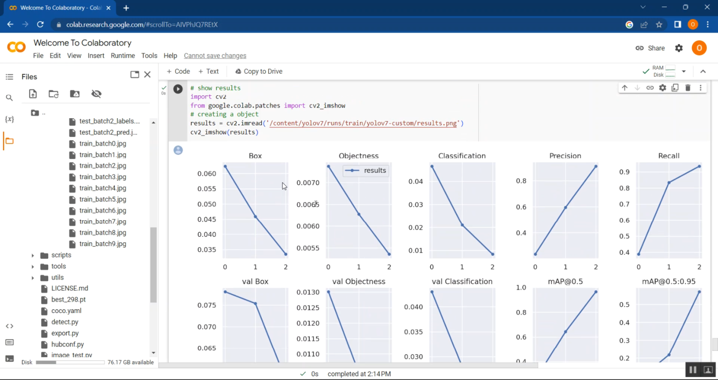The height and width of the screenshot is (380, 718).
Task: Open the code snippets sidebar icon
Action: [x=9, y=326]
